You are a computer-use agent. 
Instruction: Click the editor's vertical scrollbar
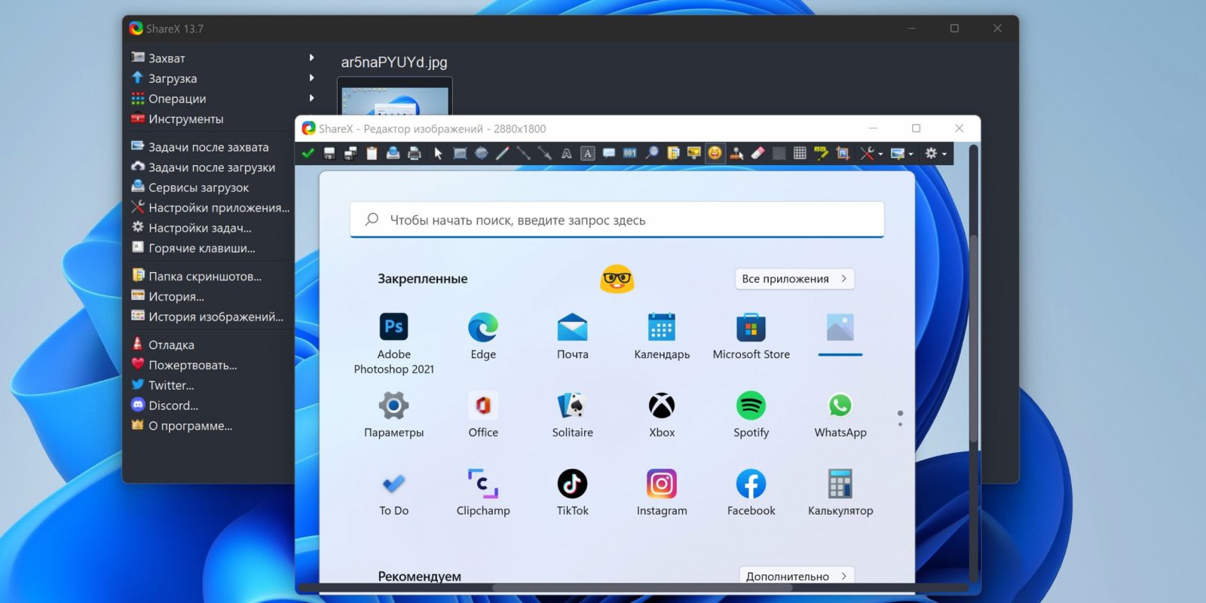tap(973, 339)
